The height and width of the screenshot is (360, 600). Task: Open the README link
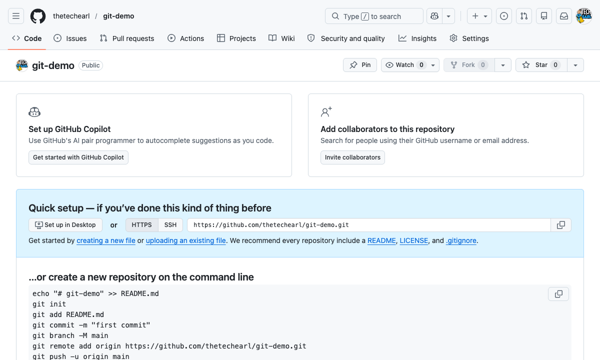(381, 240)
